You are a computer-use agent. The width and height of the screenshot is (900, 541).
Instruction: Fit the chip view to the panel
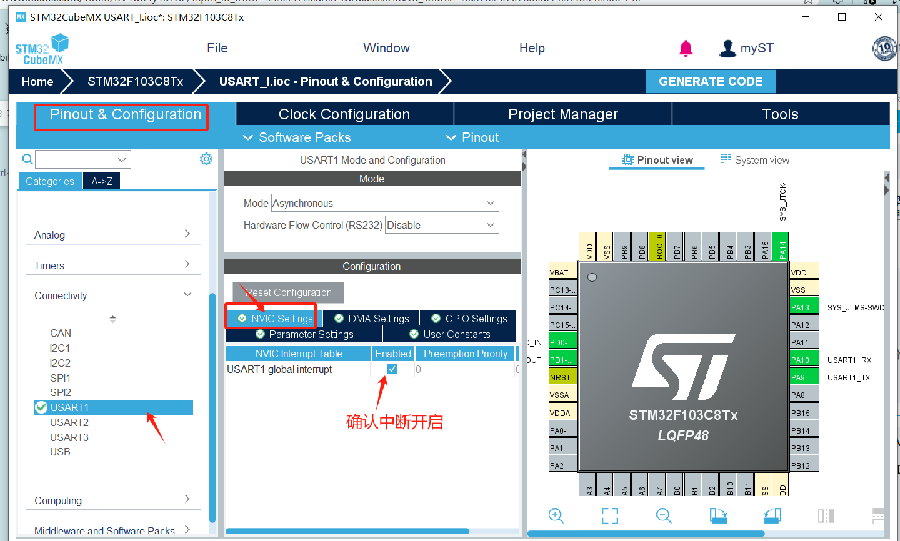click(610, 515)
